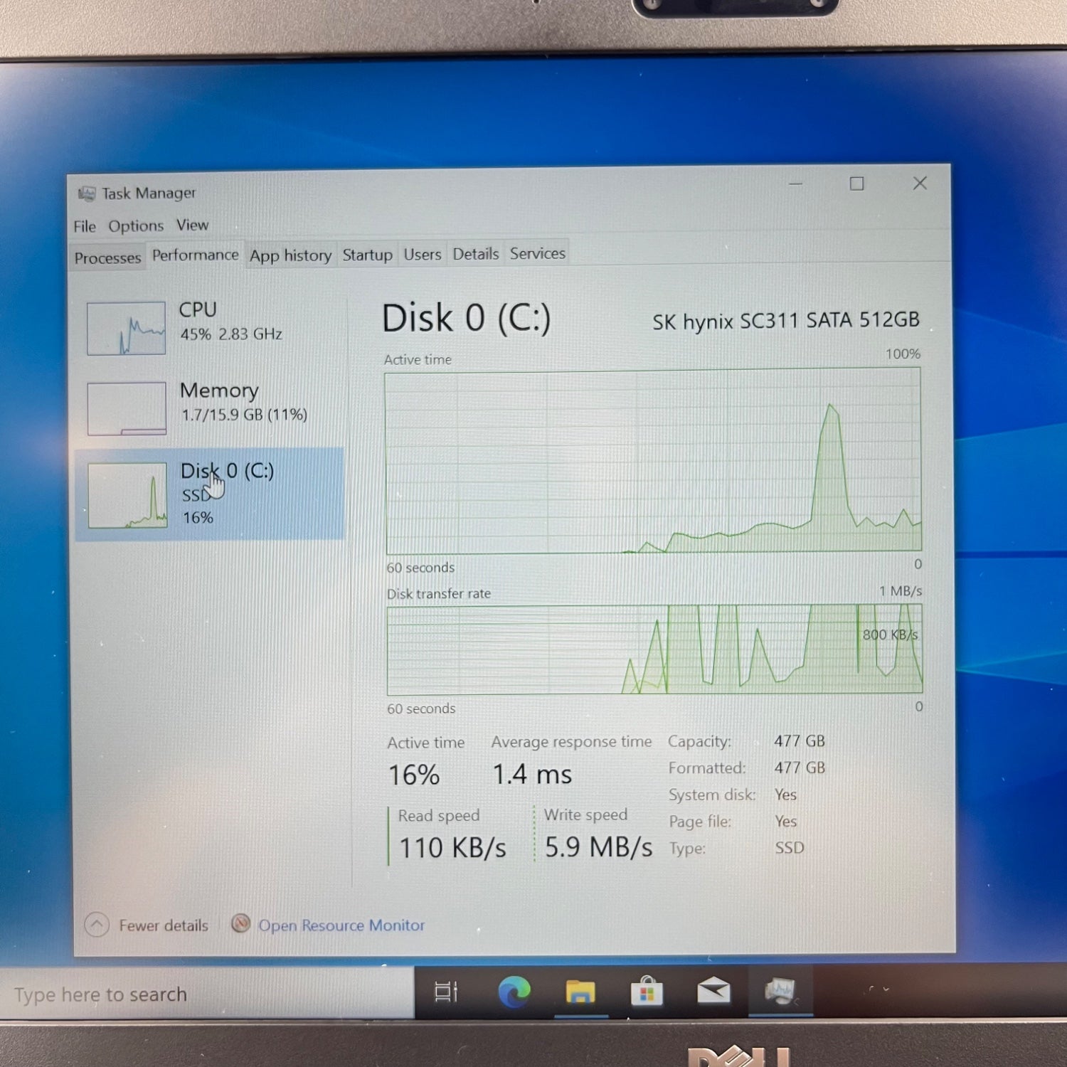Open Resource Monitor link
1067x1067 pixels.
(341, 925)
